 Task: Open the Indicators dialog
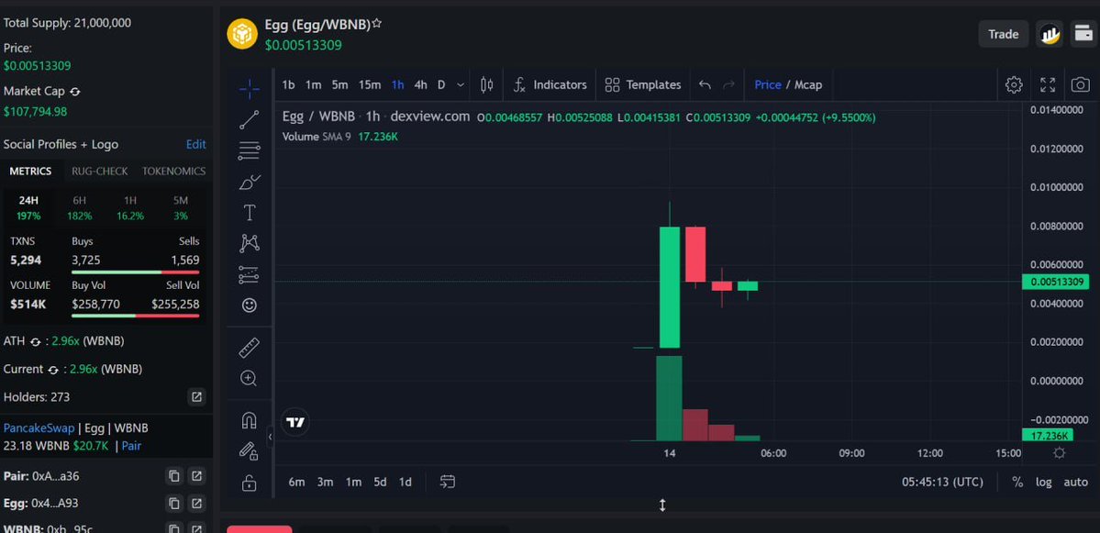click(x=550, y=85)
